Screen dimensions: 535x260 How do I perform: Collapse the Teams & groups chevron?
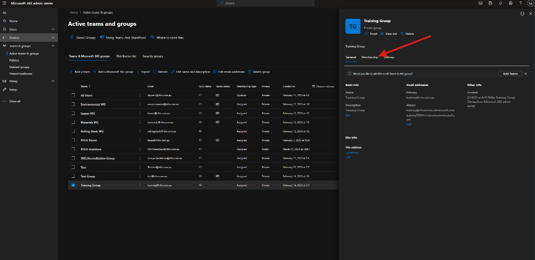(x=53, y=46)
